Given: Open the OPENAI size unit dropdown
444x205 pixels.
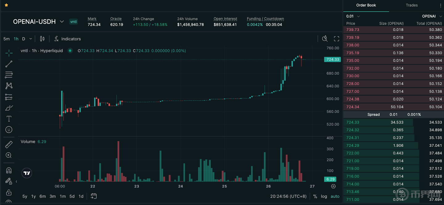Looking at the screenshot, I should click(431, 16).
